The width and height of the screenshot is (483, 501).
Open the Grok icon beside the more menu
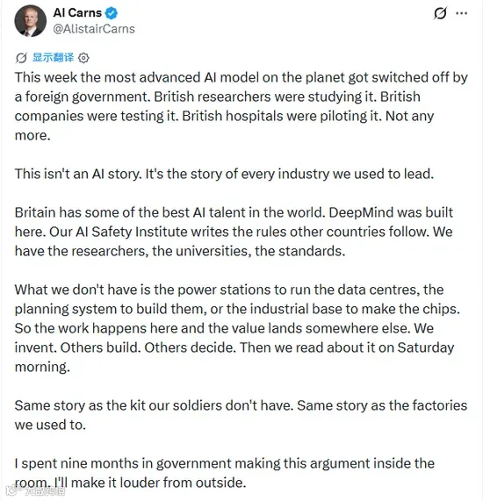coord(440,13)
